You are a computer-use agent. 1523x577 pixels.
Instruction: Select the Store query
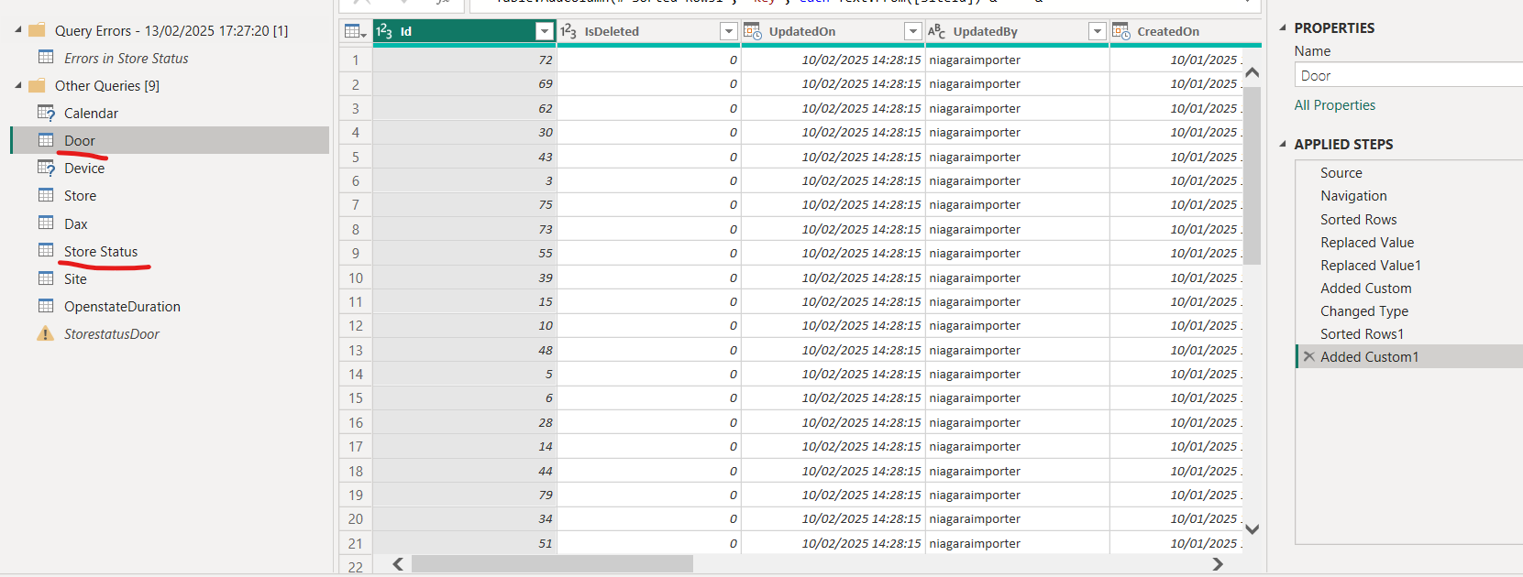coord(80,195)
